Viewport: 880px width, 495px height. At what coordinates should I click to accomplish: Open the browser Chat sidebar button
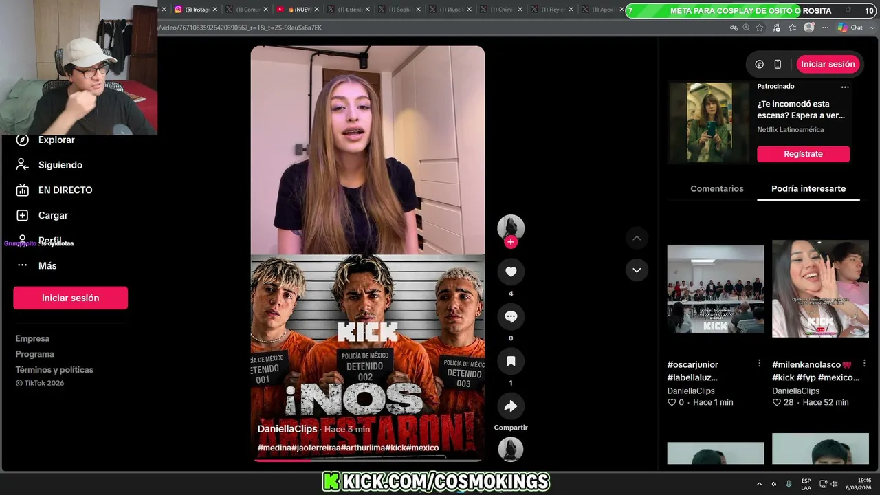(850, 27)
